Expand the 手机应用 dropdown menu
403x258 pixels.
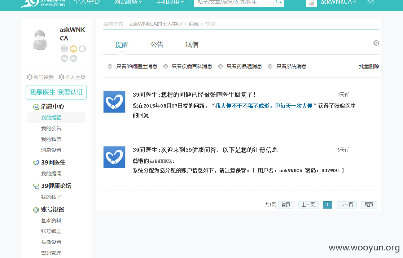170,2
